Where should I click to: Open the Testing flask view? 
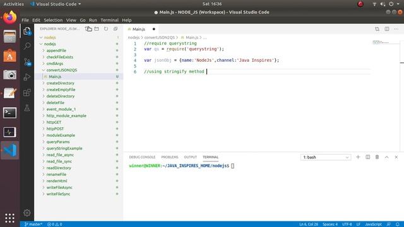27,108
